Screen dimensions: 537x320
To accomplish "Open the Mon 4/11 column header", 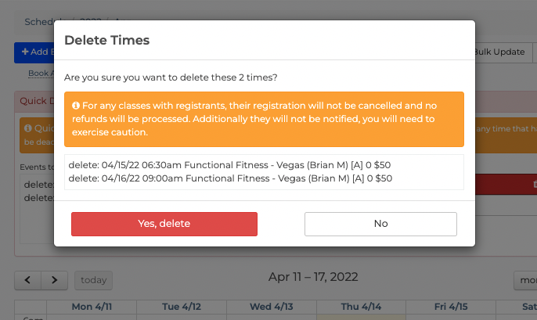I will pyautogui.click(x=92, y=307).
